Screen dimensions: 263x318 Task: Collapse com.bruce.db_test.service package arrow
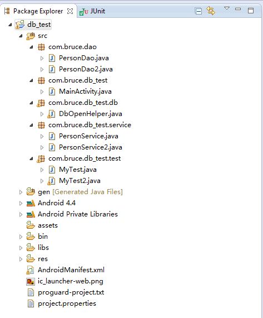(x=31, y=126)
